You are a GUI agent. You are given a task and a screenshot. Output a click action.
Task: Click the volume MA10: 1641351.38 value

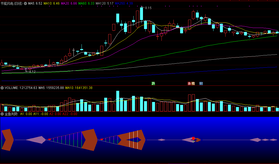coord(79,88)
